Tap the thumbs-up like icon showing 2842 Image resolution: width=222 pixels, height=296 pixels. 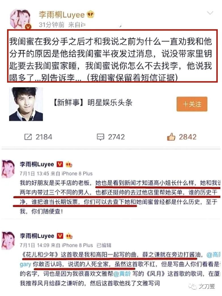pos(171,137)
